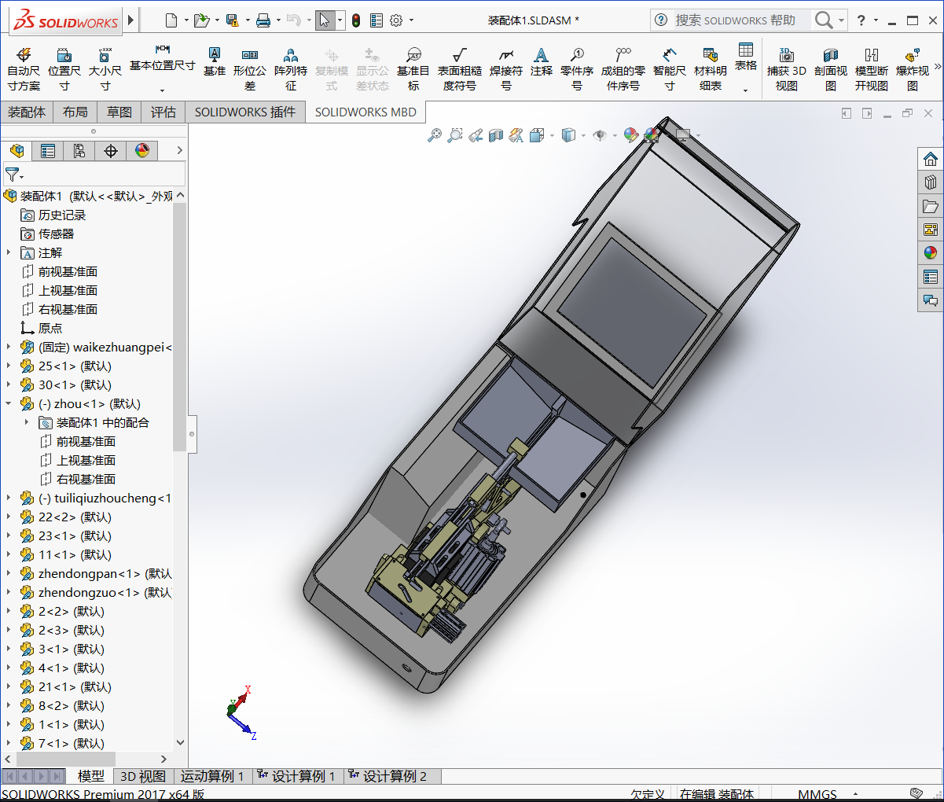
Task: Switch to 装配体 ribbon tab
Action: [27, 112]
